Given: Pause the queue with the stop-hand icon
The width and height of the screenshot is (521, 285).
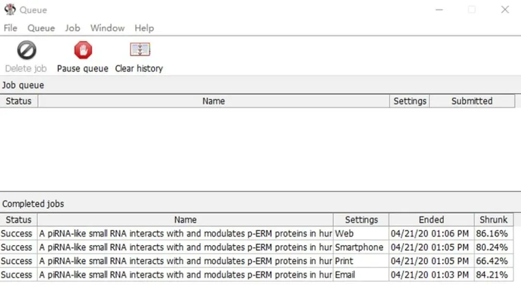Looking at the screenshot, I should pyautogui.click(x=82, y=51).
